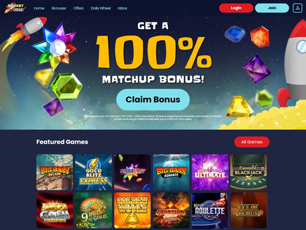Open 9 Pots of Gold slot
The image size is (306, 230).
[94, 210]
